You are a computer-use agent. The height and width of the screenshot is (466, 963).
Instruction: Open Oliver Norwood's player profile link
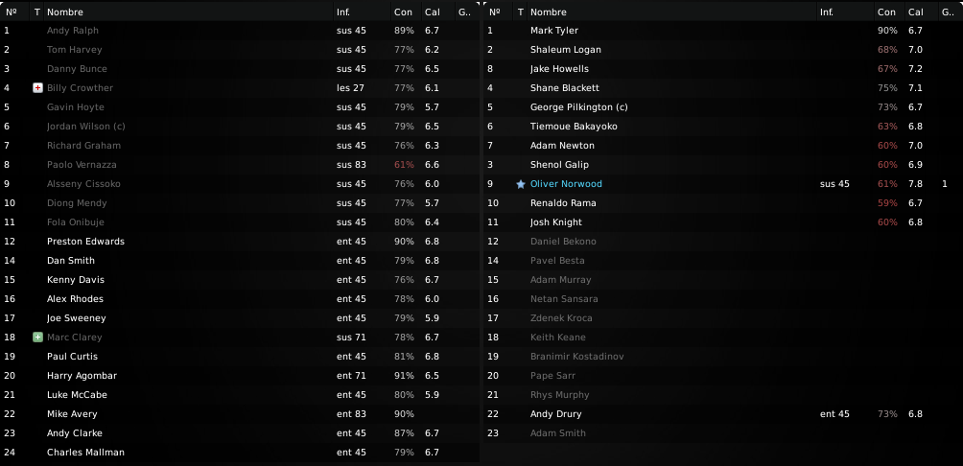tap(566, 184)
